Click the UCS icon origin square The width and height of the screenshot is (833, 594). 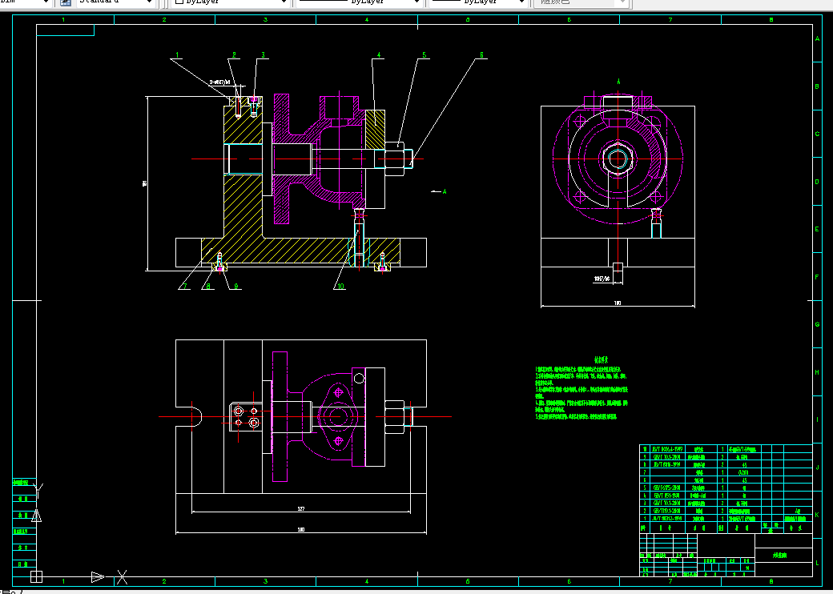pyautogui.click(x=36, y=576)
